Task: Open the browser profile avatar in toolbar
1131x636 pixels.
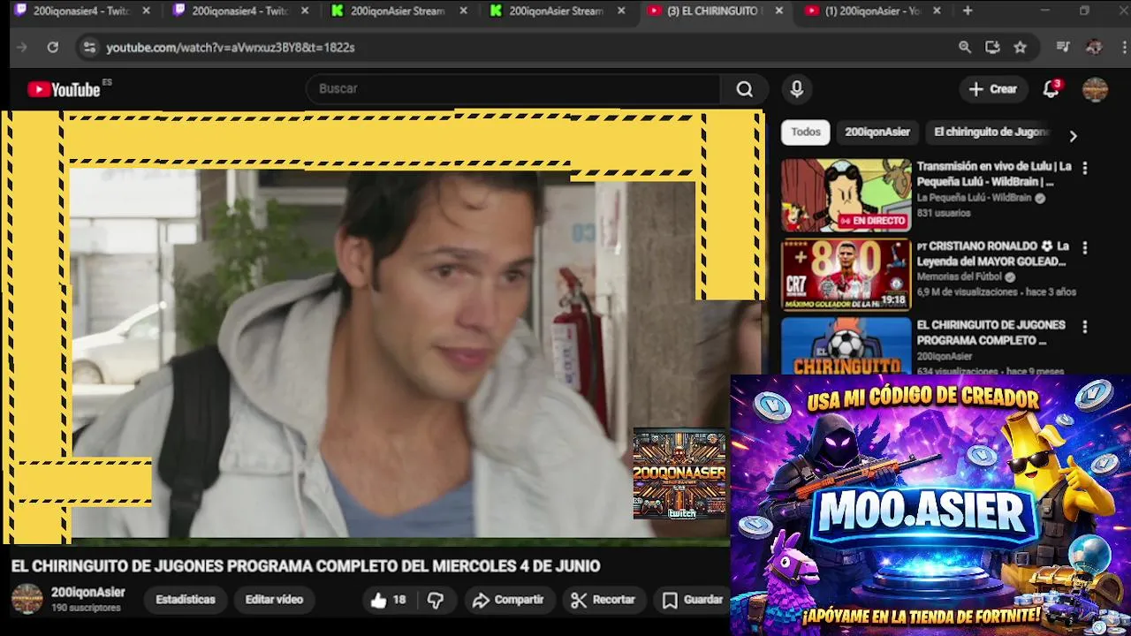Action: coord(1094,48)
